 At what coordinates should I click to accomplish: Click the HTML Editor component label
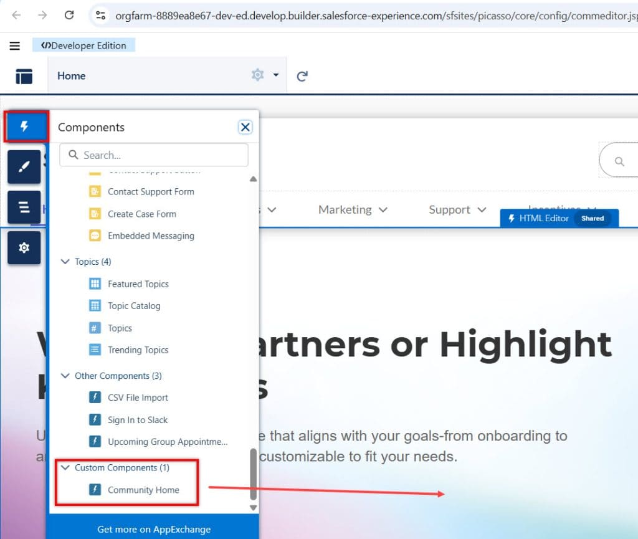pos(543,218)
